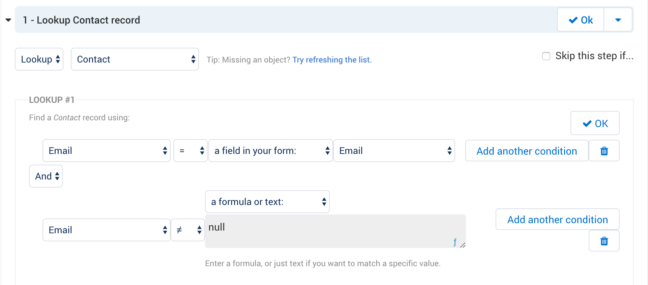Open the Lookup action type dropdown
648x285 pixels.
(39, 59)
